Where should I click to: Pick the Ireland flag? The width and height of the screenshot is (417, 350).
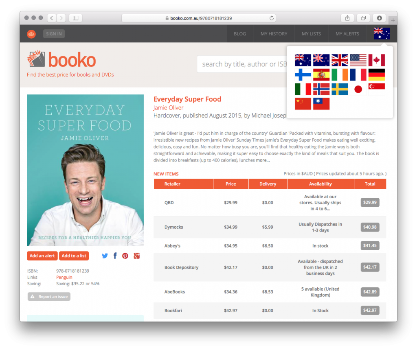point(340,74)
